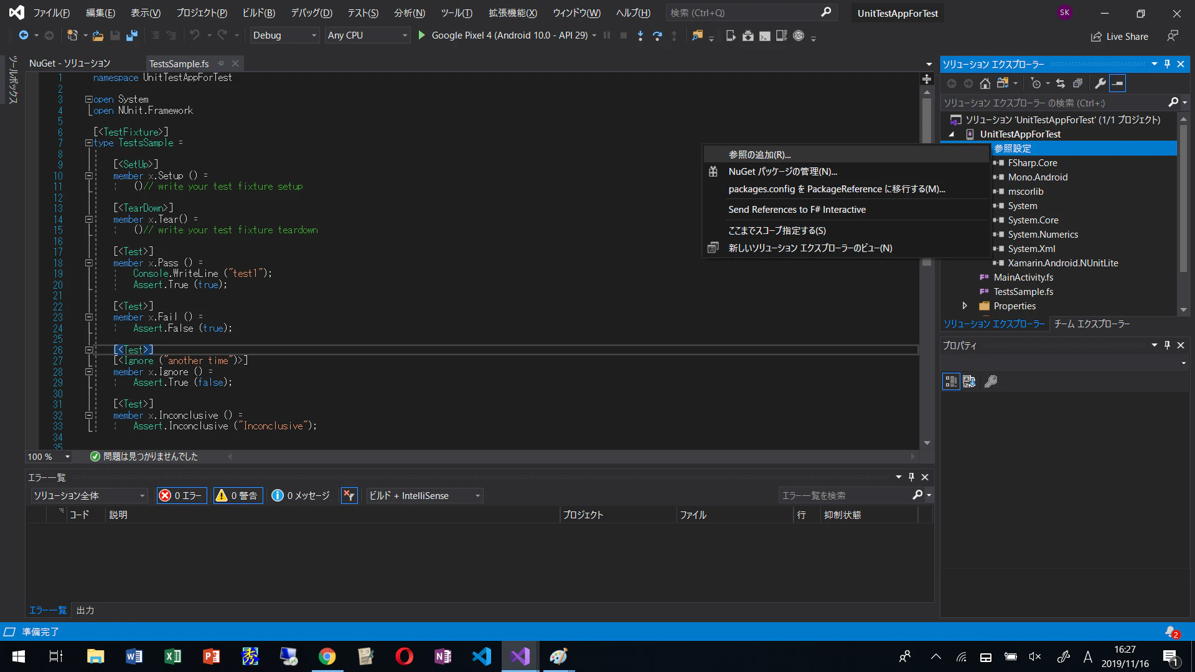Click the Live Share button
The width and height of the screenshot is (1195, 672).
tap(1119, 36)
